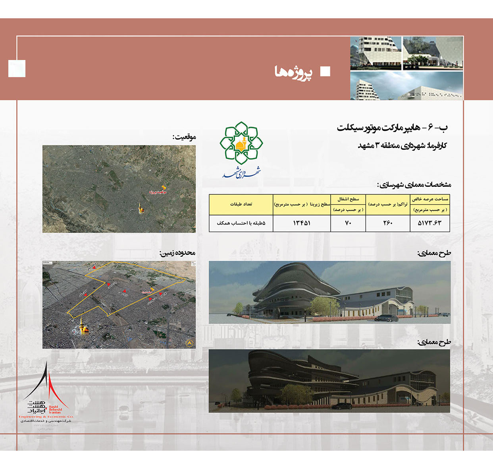Screen dimensions: 493x469
Task: Open the daytime architectural rendering image
Action: [x=329, y=292]
